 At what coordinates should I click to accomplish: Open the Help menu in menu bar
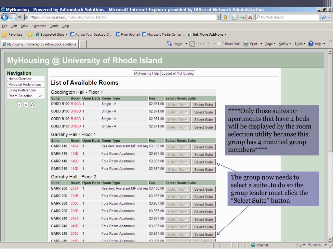coord(66,26)
